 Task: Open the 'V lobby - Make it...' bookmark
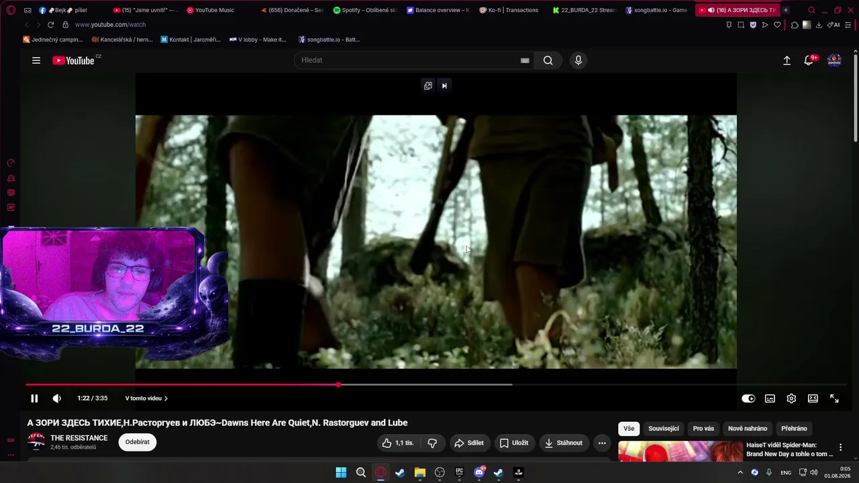[258, 40]
